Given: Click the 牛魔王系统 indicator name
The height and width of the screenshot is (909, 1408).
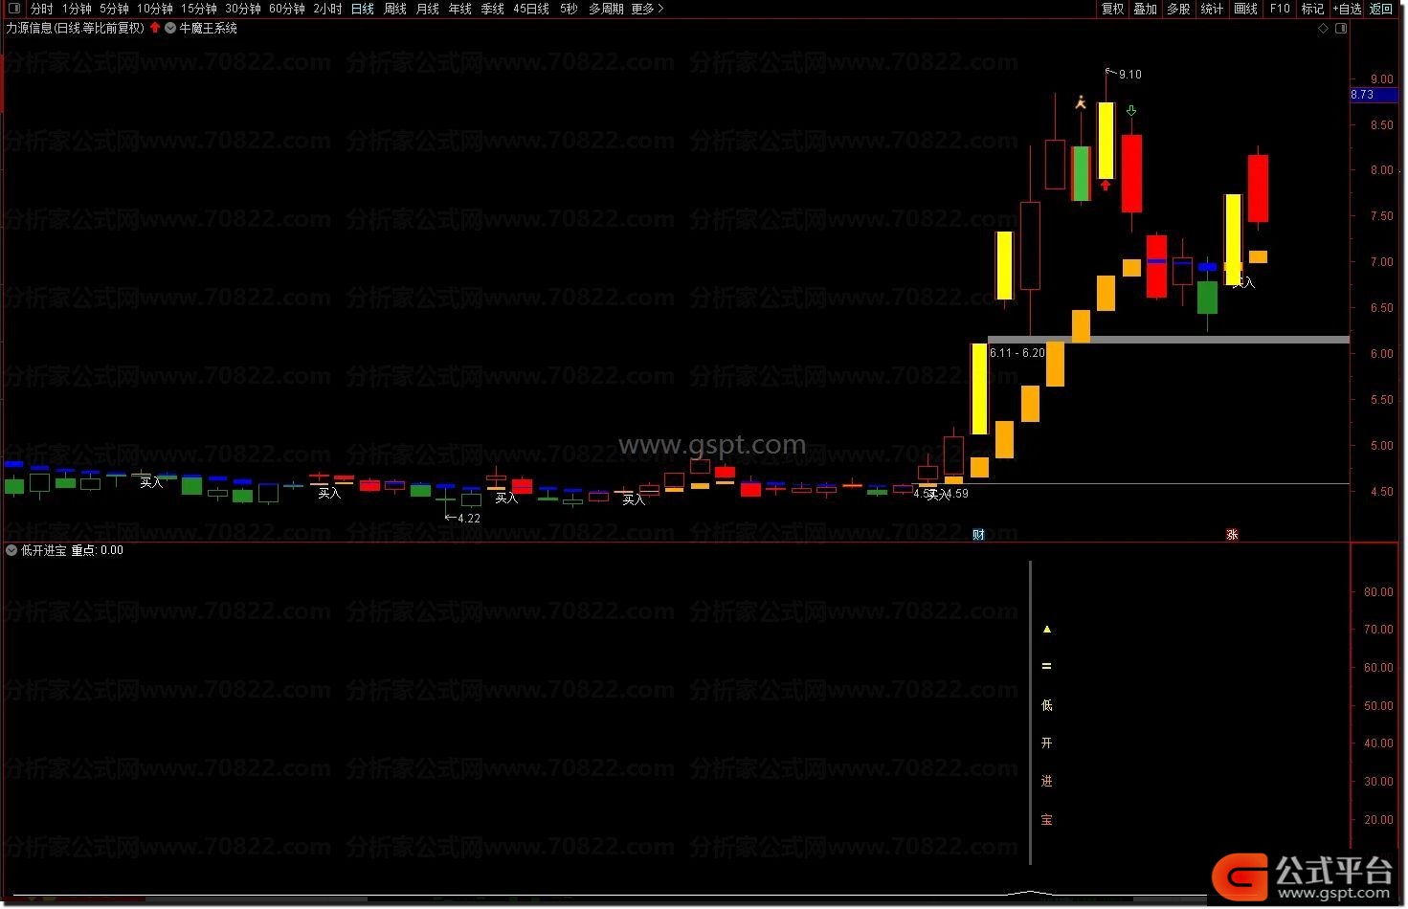Looking at the screenshot, I should click(209, 29).
